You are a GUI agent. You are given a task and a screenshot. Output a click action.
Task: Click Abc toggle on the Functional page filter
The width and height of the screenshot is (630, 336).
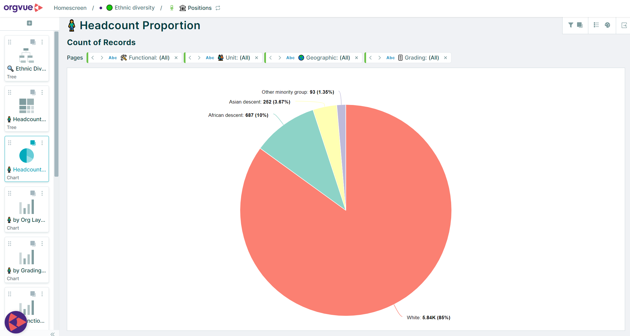point(113,58)
